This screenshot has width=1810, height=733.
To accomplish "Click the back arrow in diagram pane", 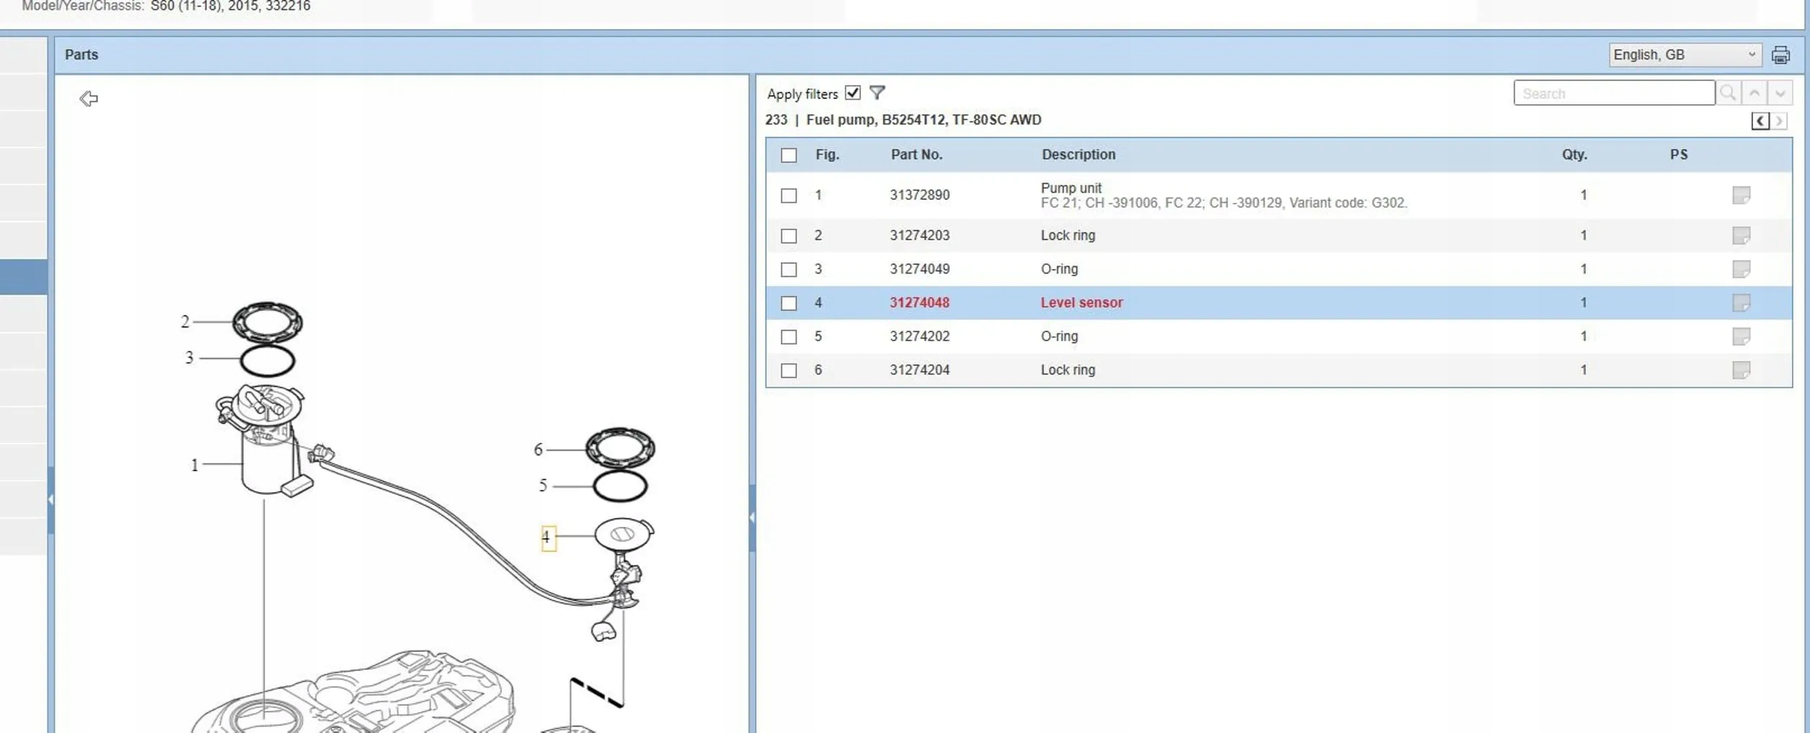I will click(88, 98).
